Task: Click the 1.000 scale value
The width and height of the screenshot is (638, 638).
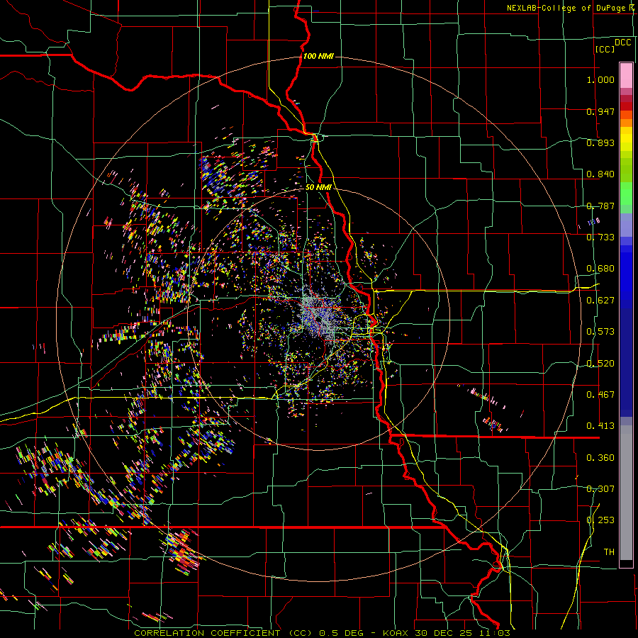Action: click(600, 79)
